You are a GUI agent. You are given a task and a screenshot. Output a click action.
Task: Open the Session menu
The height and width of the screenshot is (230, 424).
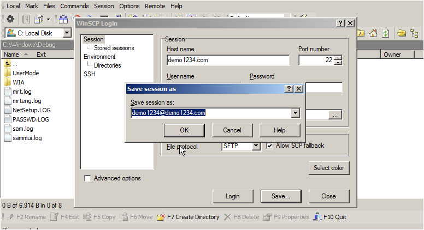pos(104,6)
